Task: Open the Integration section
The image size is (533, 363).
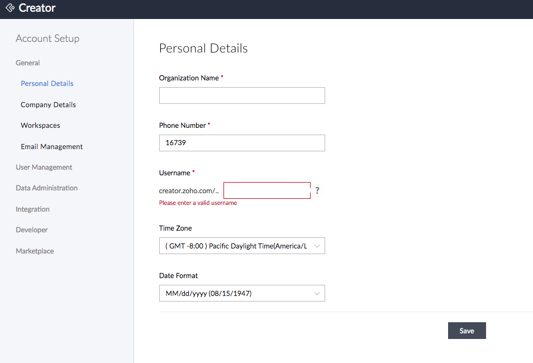Action: point(32,209)
